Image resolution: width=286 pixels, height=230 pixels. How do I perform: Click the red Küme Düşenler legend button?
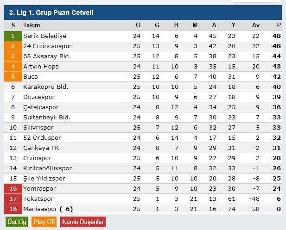click(83, 222)
